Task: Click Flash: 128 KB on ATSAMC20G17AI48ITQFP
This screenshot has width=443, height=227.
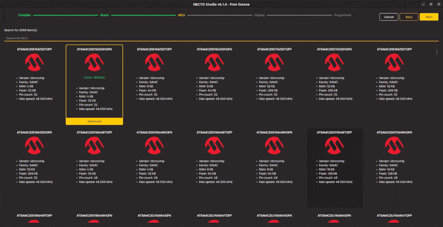Action: [328, 174]
